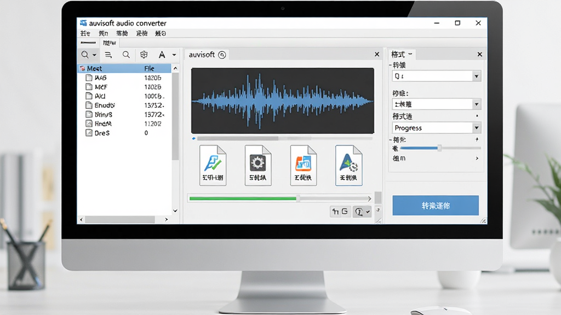
Task: Click the letter A toolbar icon
Action: pos(162,55)
